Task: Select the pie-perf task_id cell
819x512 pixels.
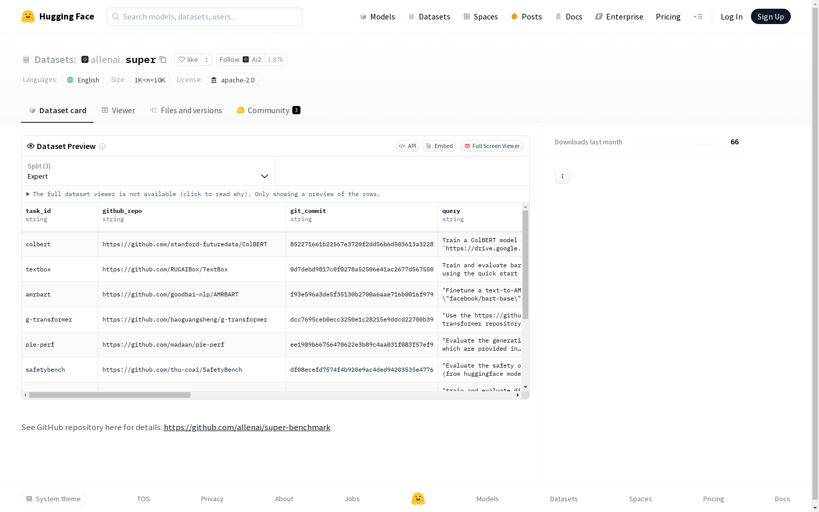Action: coord(59,345)
